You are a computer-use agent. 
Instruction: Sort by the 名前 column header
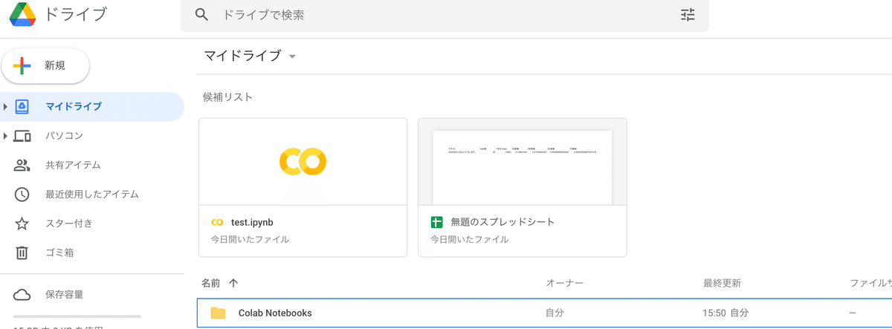211,283
